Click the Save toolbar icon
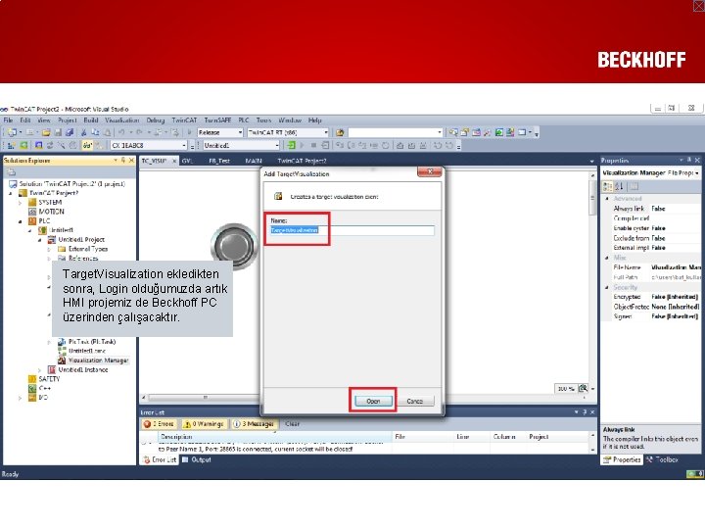This screenshot has width=705, height=529. tap(58, 132)
